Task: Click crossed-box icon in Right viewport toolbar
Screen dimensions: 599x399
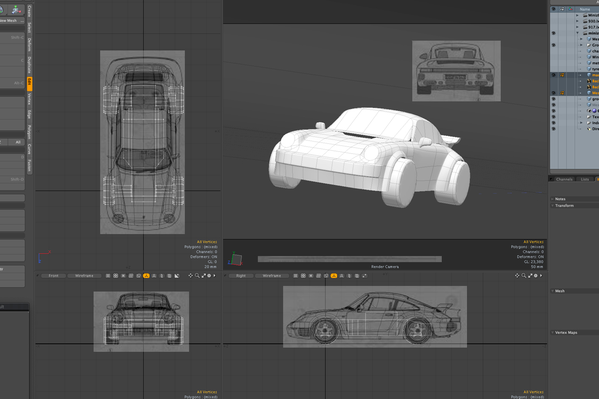Action: (311, 276)
